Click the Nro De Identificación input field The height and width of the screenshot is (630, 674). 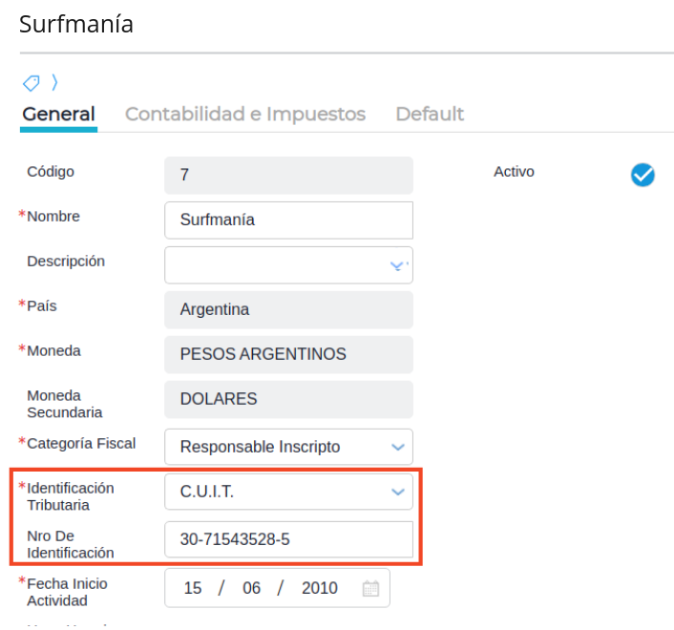[x=288, y=540]
